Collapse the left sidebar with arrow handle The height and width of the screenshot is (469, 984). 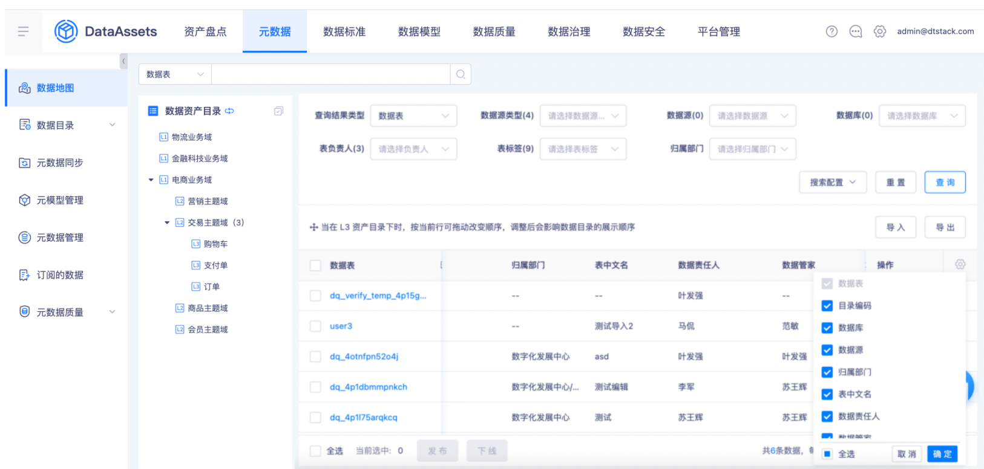(123, 61)
